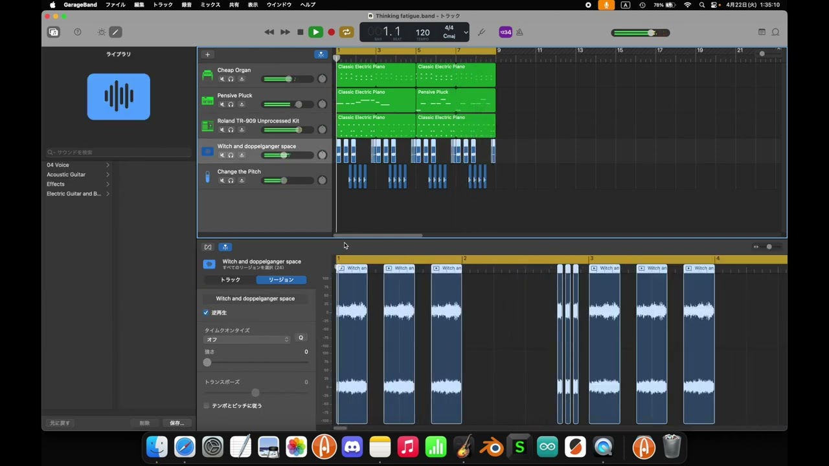Toggle the purple 1234 count-in button

pyautogui.click(x=505, y=32)
